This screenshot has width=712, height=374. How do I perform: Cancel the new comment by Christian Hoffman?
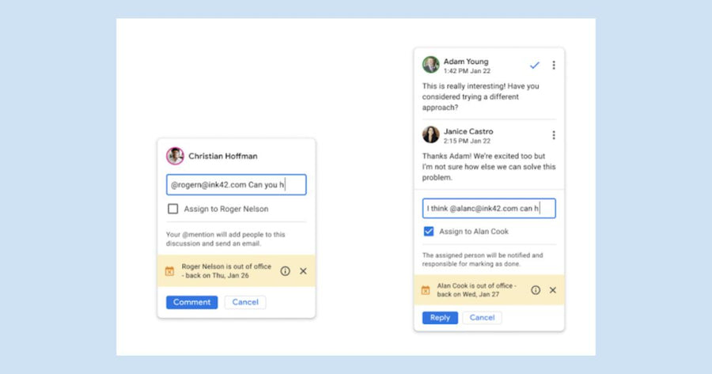[x=245, y=302]
